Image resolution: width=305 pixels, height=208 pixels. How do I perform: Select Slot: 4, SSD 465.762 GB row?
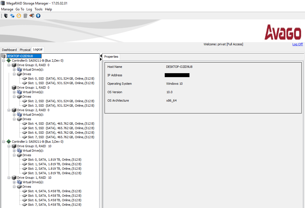pos(61,124)
